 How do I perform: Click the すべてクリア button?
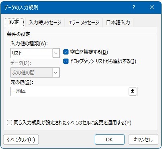[21, 140]
